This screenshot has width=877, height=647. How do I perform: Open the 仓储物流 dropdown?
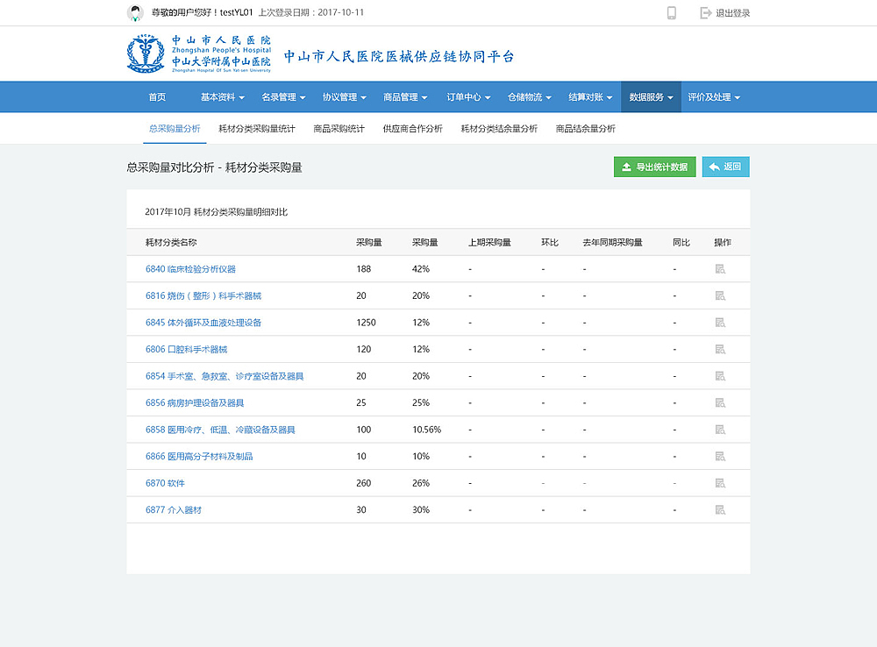[527, 96]
